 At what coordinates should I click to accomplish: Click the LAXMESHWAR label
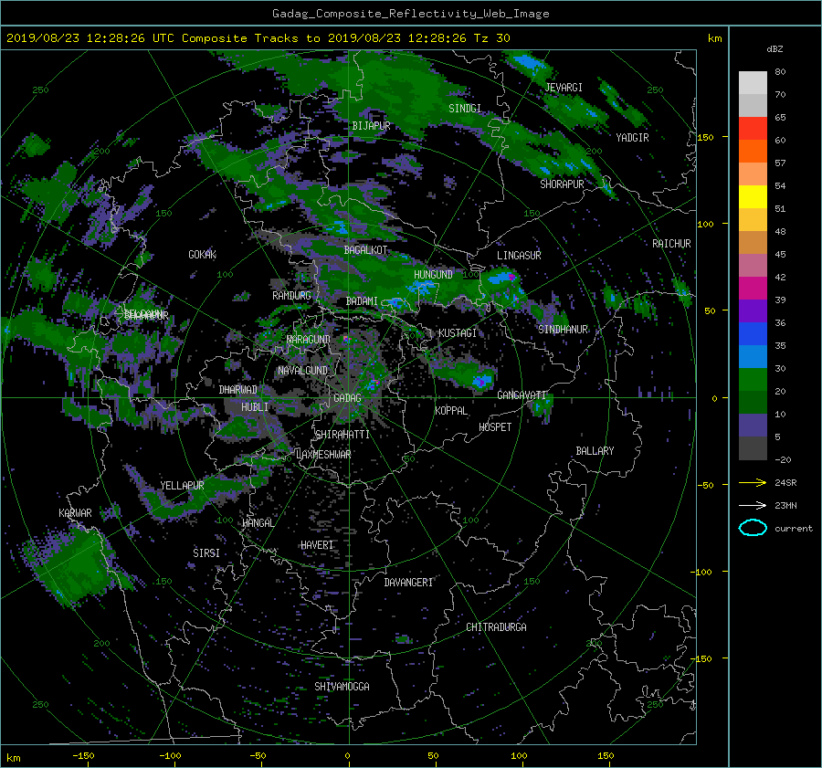click(x=323, y=455)
